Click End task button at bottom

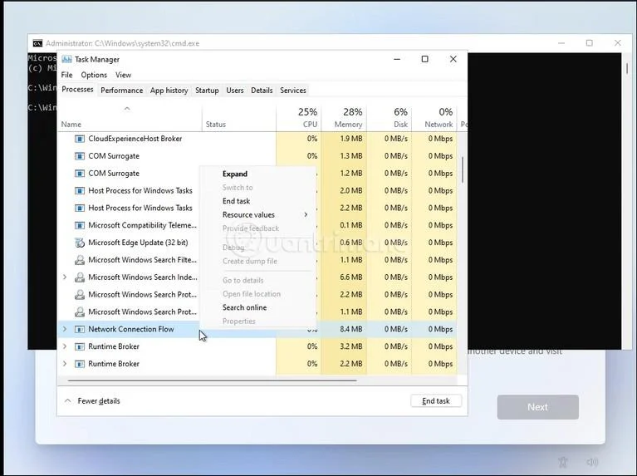coord(436,400)
